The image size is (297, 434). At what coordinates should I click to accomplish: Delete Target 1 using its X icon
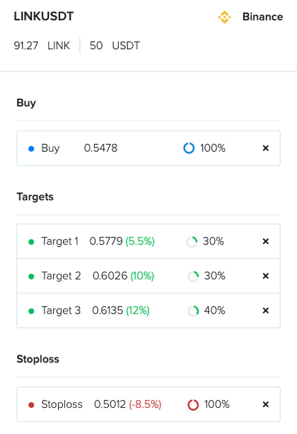point(266,241)
